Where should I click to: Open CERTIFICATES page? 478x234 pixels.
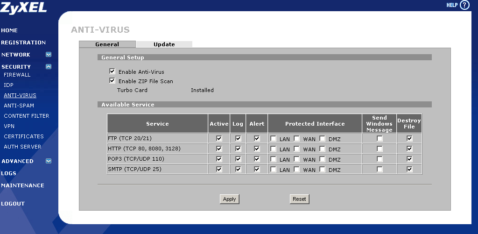click(x=24, y=136)
